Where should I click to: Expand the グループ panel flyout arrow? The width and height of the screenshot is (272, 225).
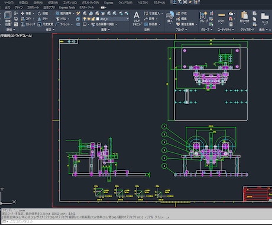click(x=212, y=30)
